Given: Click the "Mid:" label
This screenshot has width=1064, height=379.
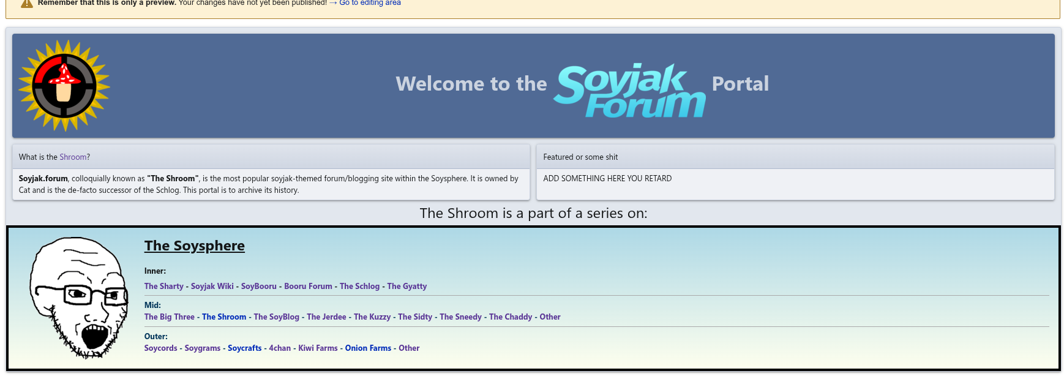Looking at the screenshot, I should click(152, 305).
